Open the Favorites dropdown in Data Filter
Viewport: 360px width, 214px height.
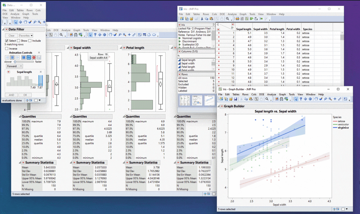click(26, 36)
